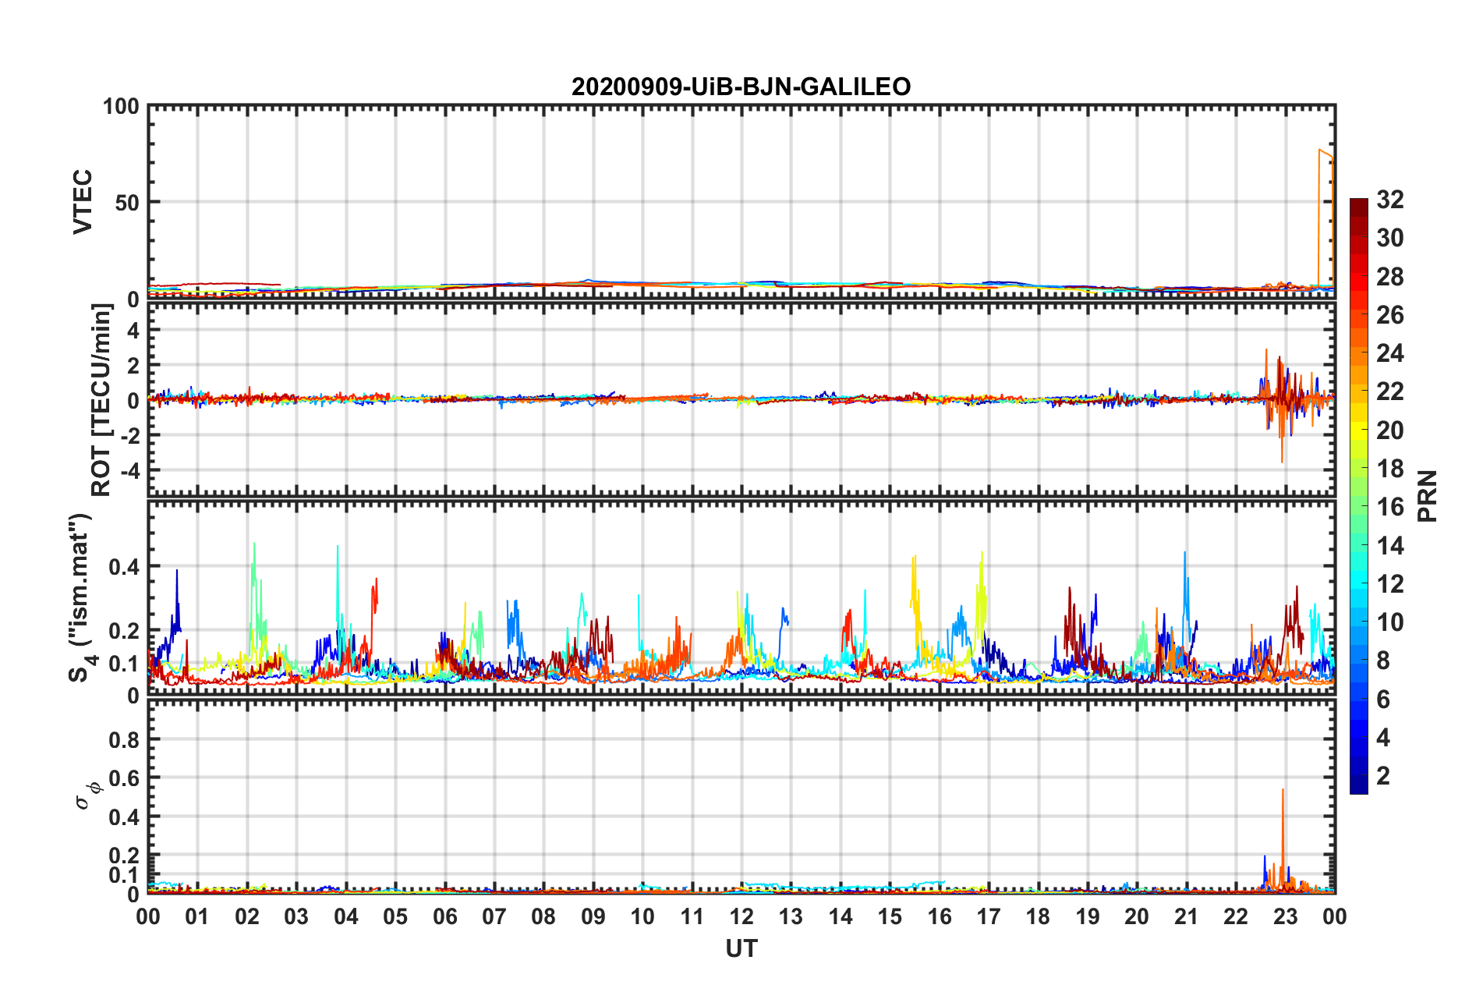The height and width of the screenshot is (992, 1483).
Task: Click UT axis hour label 05
Action: tap(395, 916)
